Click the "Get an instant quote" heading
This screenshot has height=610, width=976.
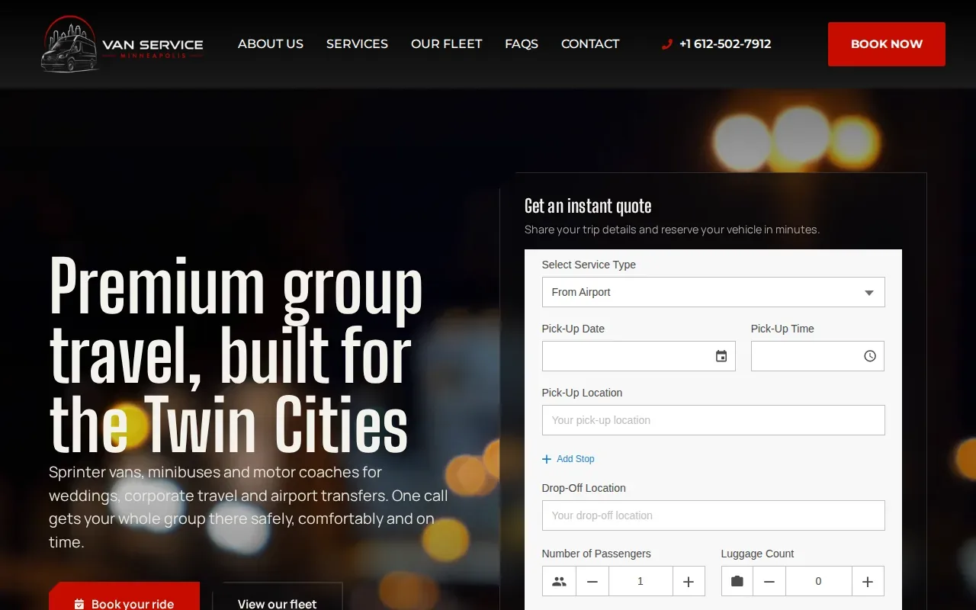coord(588,206)
